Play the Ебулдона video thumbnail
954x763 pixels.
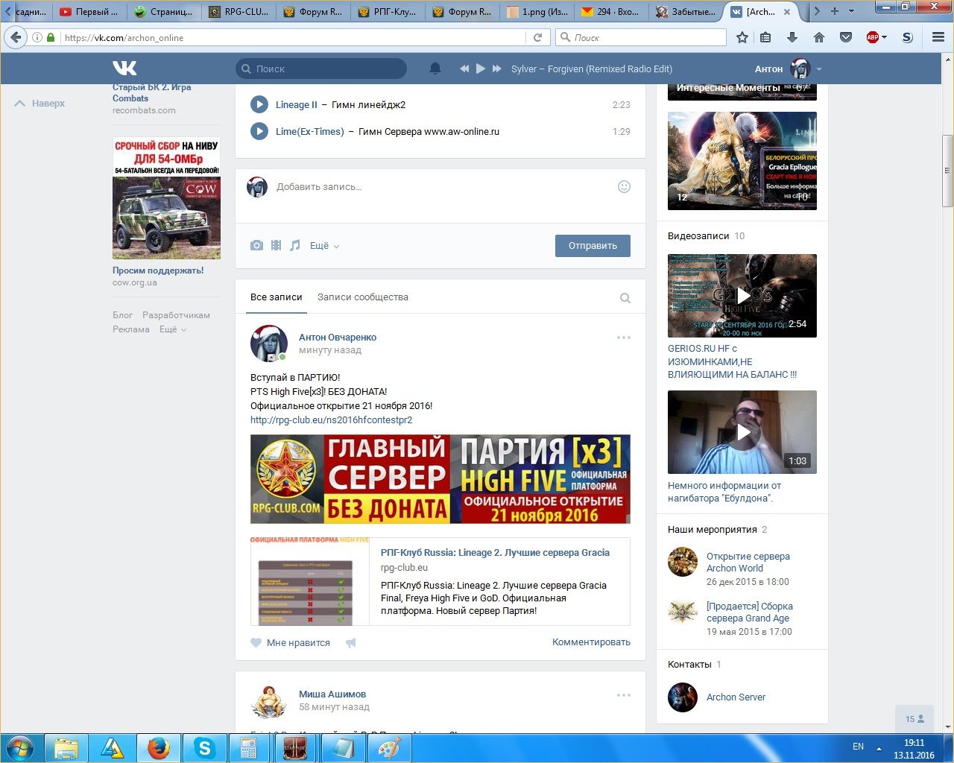[x=742, y=432]
